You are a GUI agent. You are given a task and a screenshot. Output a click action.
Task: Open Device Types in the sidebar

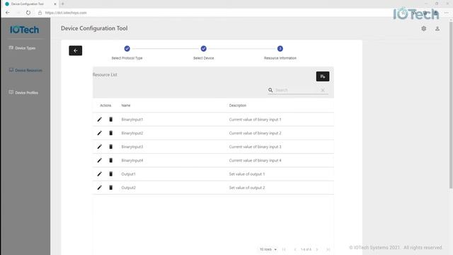point(22,48)
